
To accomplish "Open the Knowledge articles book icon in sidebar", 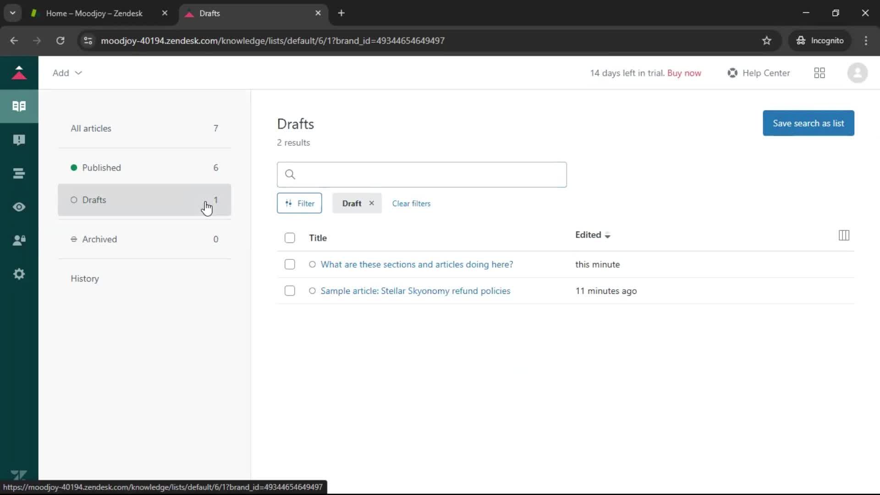I will coord(19,106).
